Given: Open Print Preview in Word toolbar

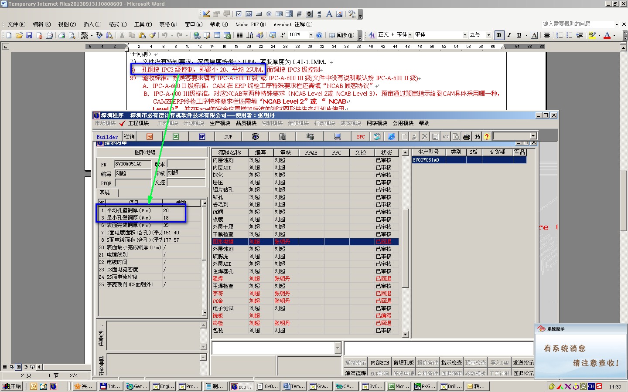Looking at the screenshot, I should 72,35.
